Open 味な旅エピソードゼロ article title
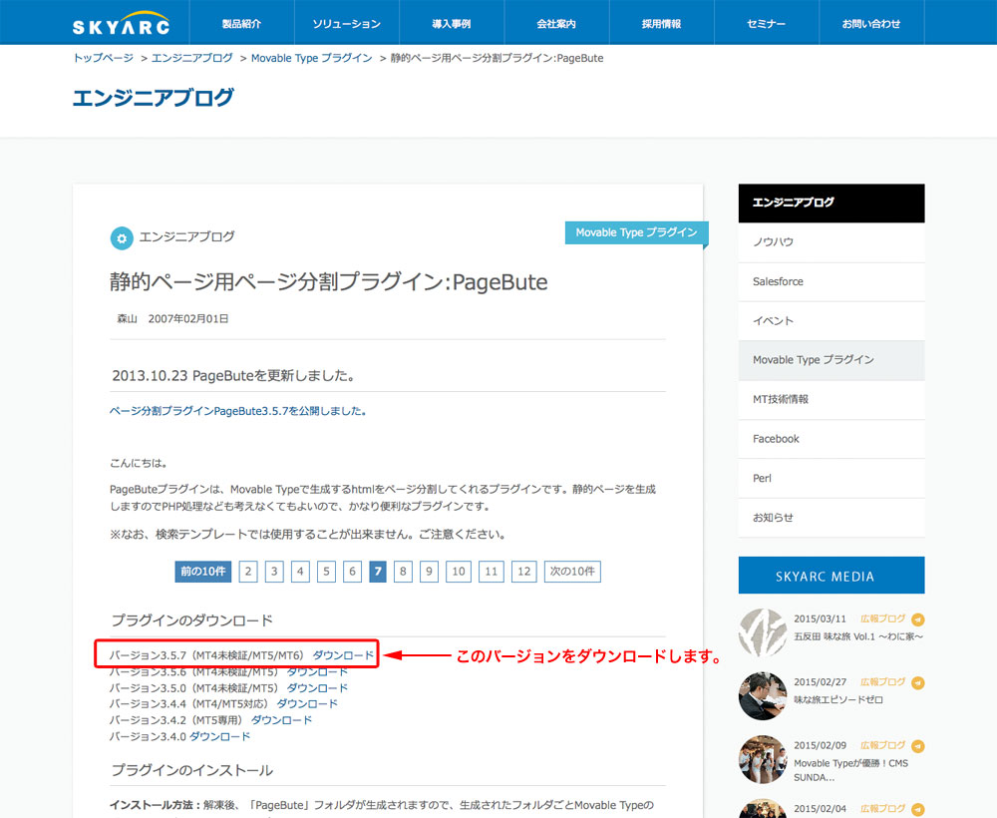The width and height of the screenshot is (997, 818). click(x=838, y=699)
